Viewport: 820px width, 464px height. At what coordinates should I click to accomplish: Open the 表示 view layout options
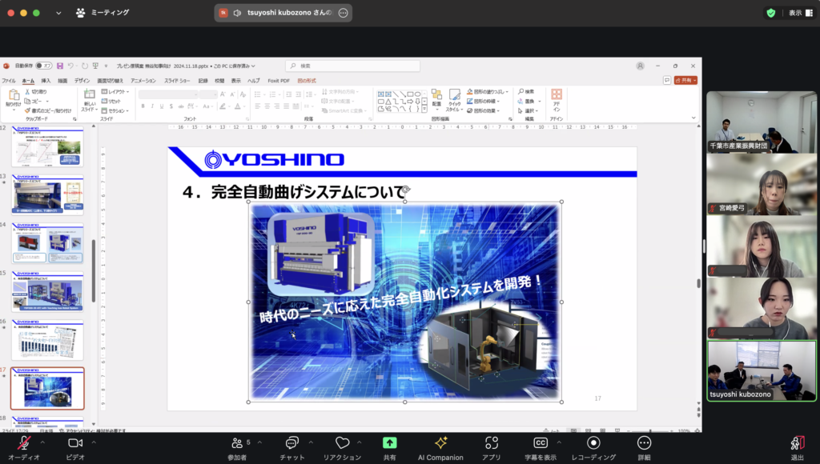(x=801, y=13)
